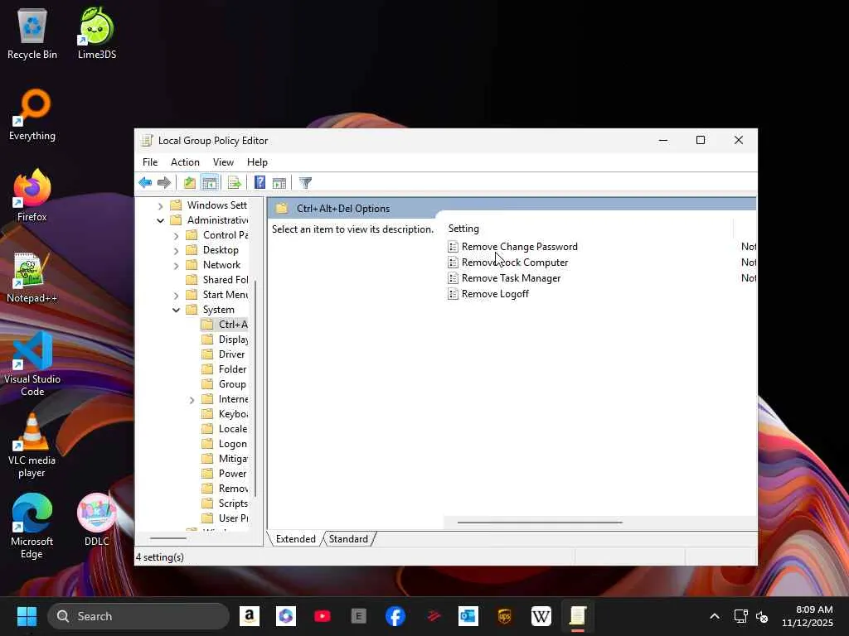Click the settings list horizontal scrollbar
The image size is (849, 636).
[540, 523]
